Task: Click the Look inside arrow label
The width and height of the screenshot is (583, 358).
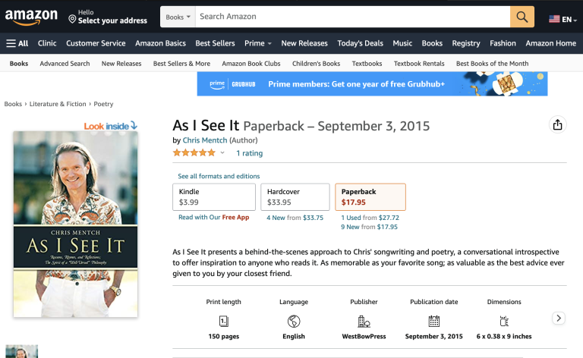Action: click(110, 126)
